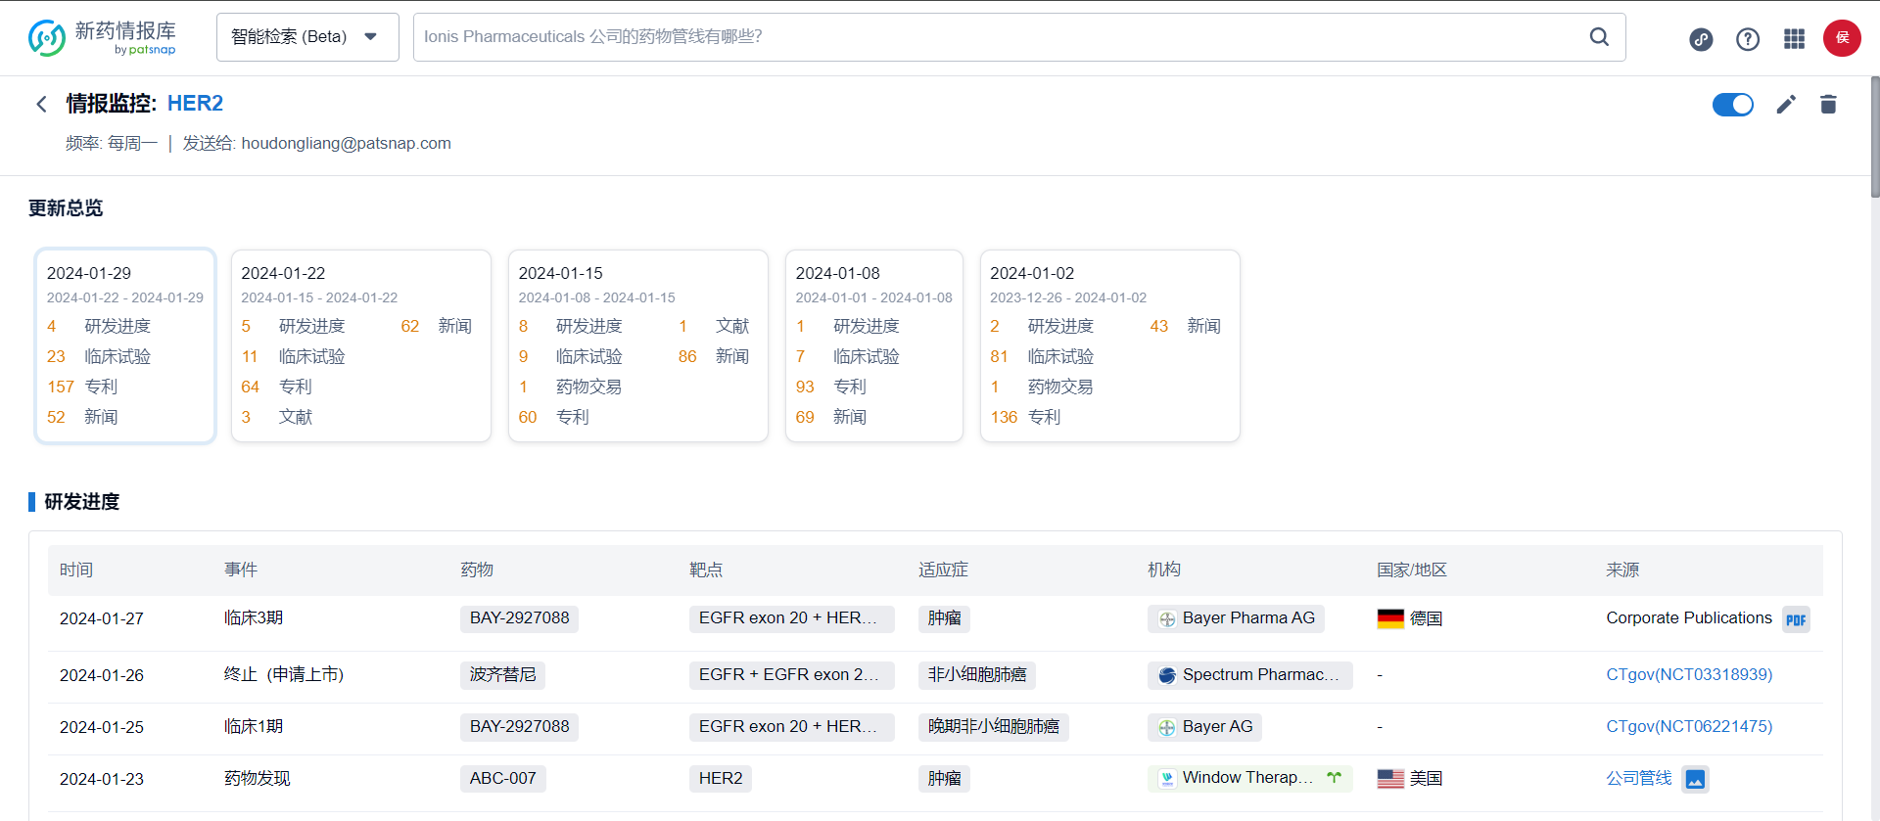The image size is (1880, 821).
Task: Delete the monitor with trash icon
Action: (1828, 105)
